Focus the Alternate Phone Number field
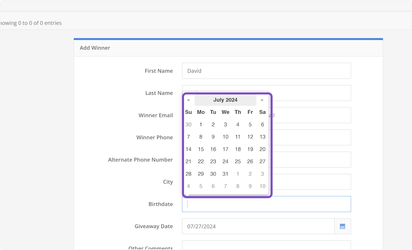The width and height of the screenshot is (412, 250). coord(309,159)
